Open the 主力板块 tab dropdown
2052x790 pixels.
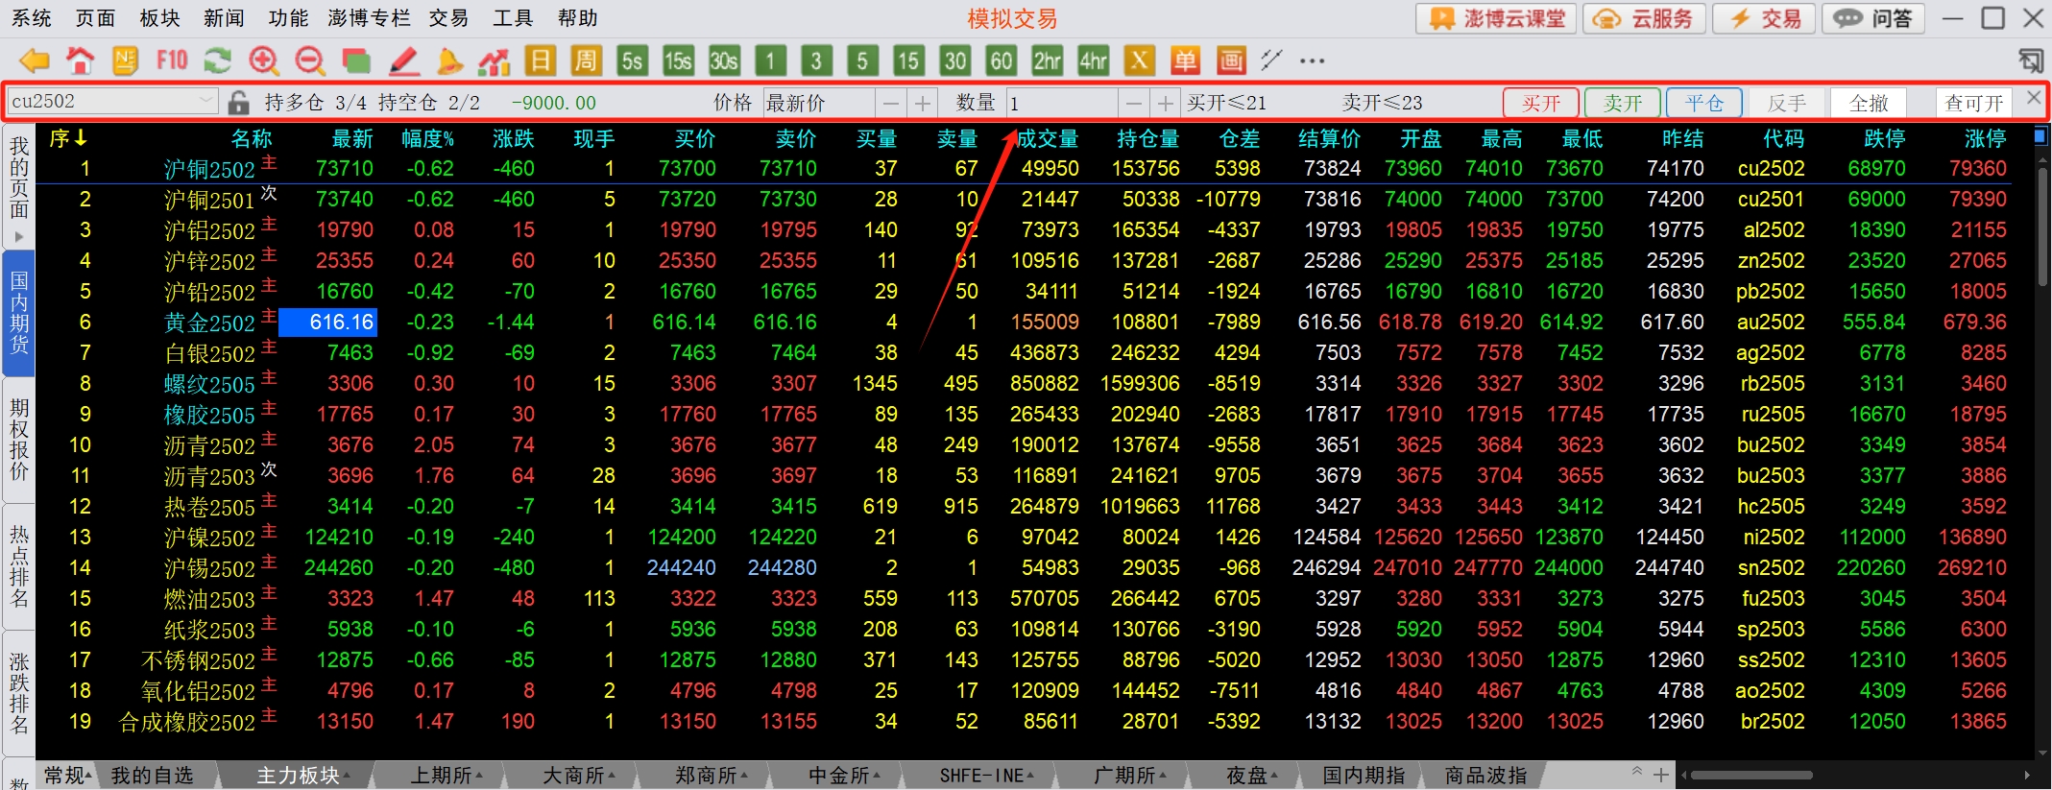(347, 774)
